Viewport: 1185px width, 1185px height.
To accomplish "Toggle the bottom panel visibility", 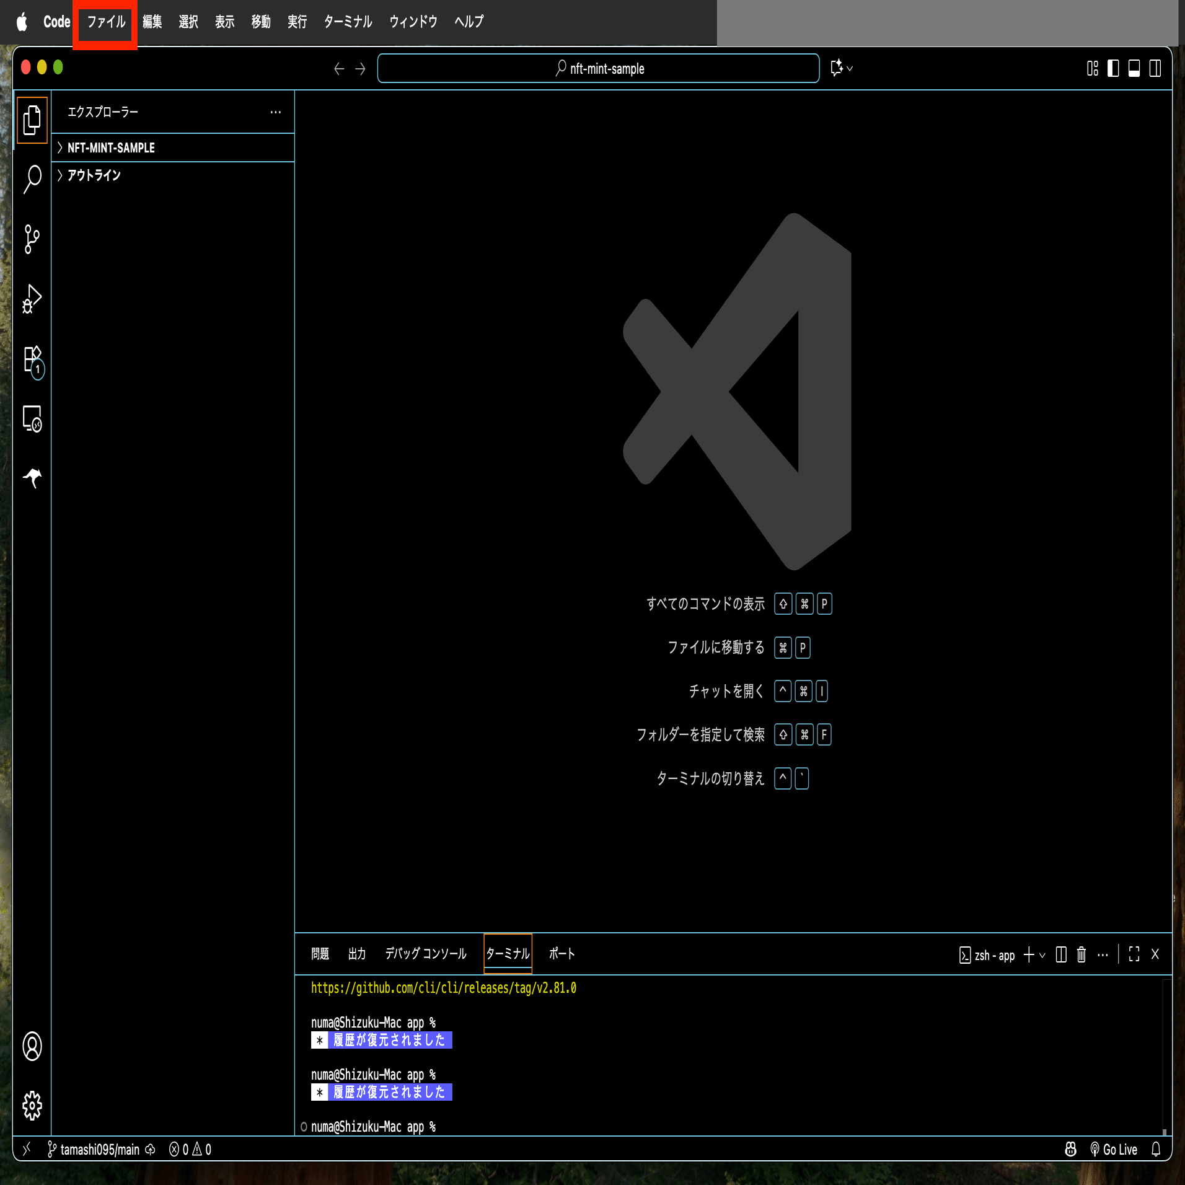I will 1134,68.
